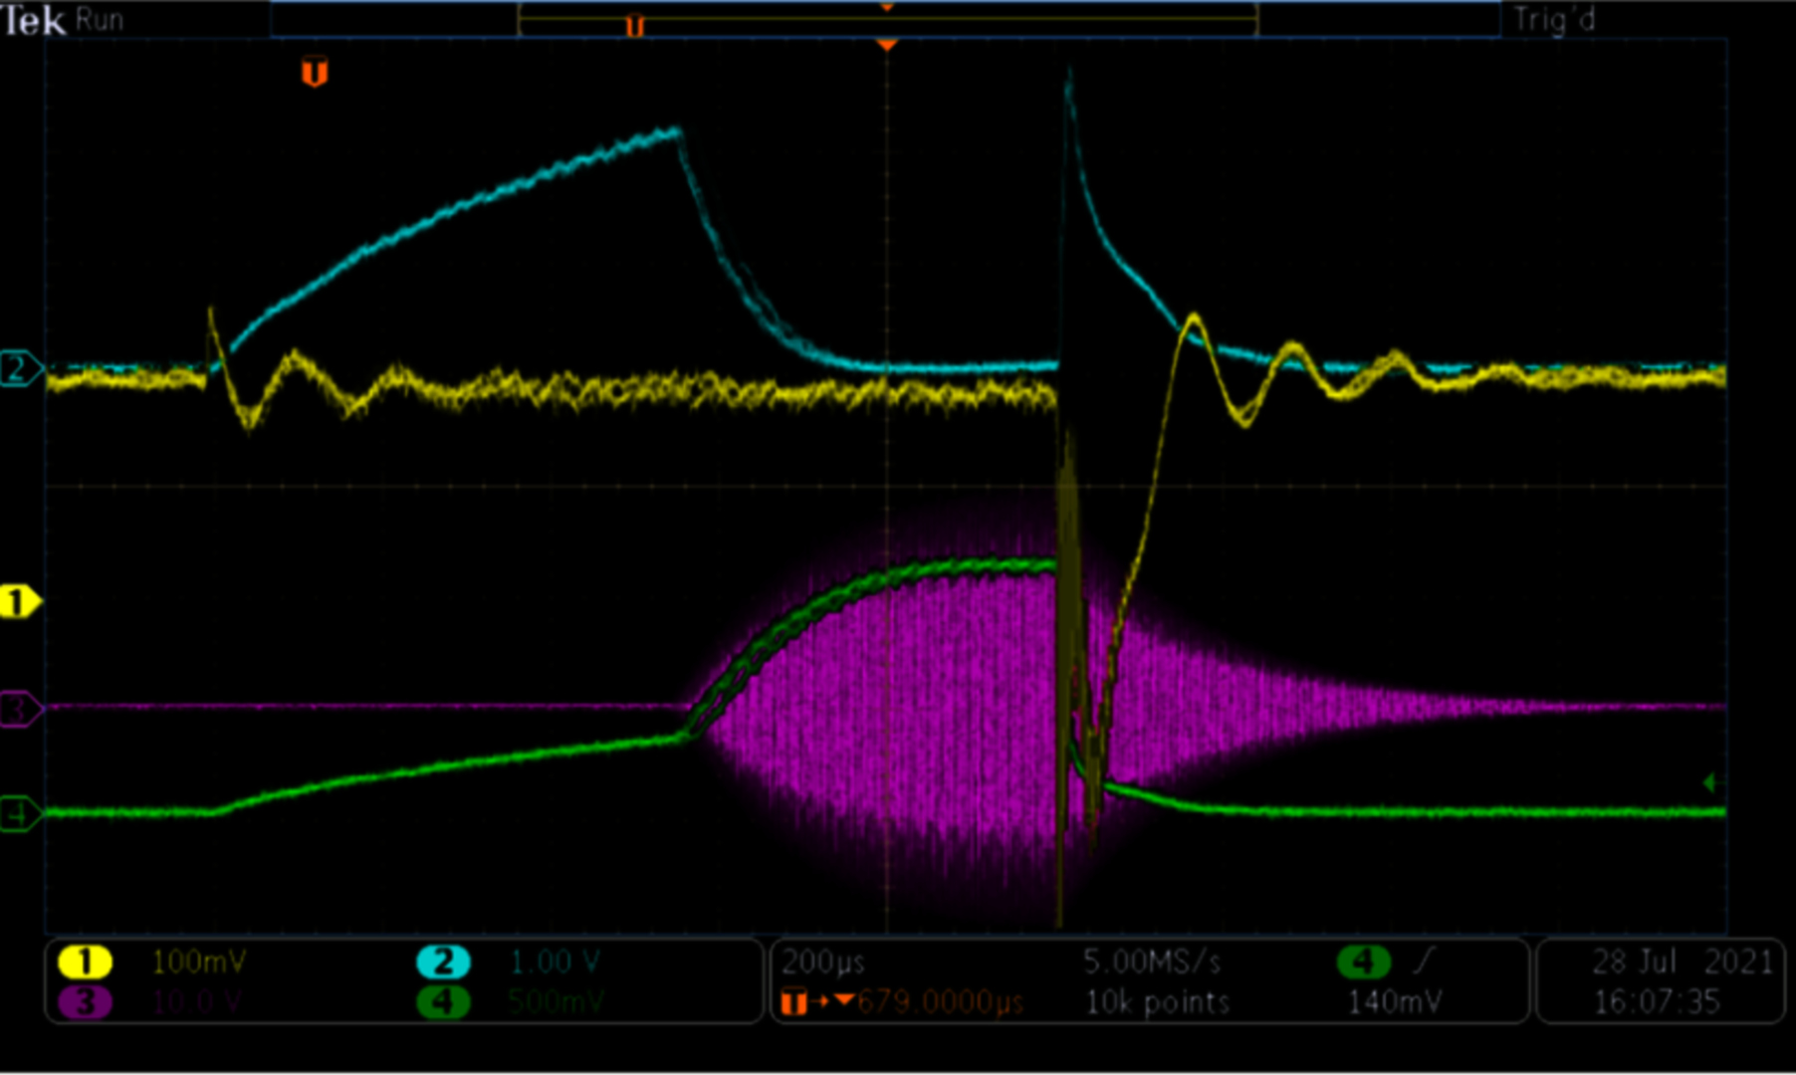
Task: Select the green channel 4 badge in the channel readout
Action: click(x=443, y=1001)
